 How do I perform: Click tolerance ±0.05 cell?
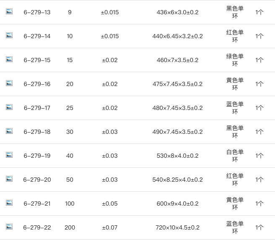coord(110,203)
